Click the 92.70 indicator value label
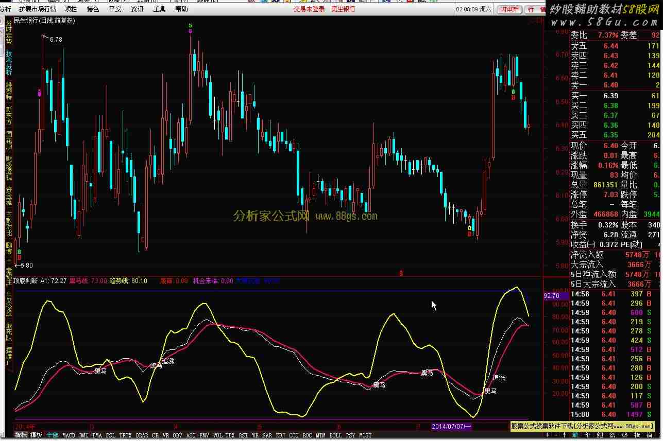The height and width of the screenshot is (441, 663). (x=552, y=296)
